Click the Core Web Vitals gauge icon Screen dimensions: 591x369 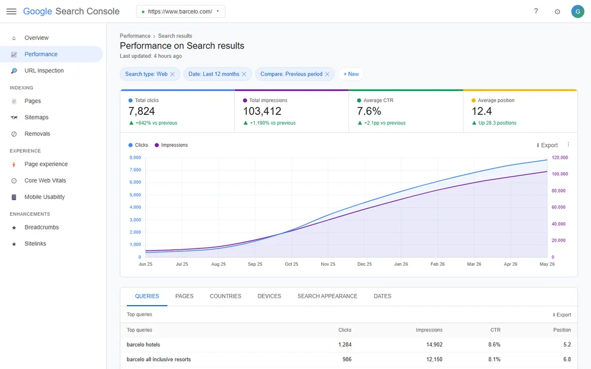(14, 181)
